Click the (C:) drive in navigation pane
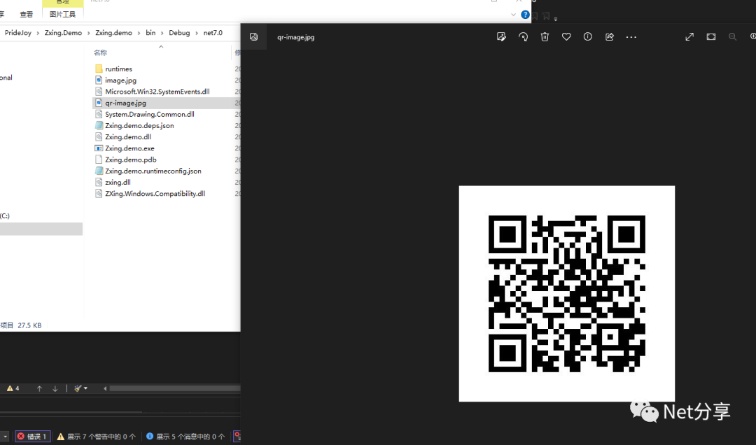The image size is (756, 445). pos(5,216)
